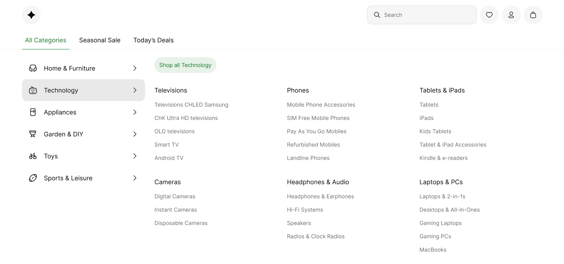
Task: Click the Sports & Leisure ball icon
Action: [x=33, y=178]
